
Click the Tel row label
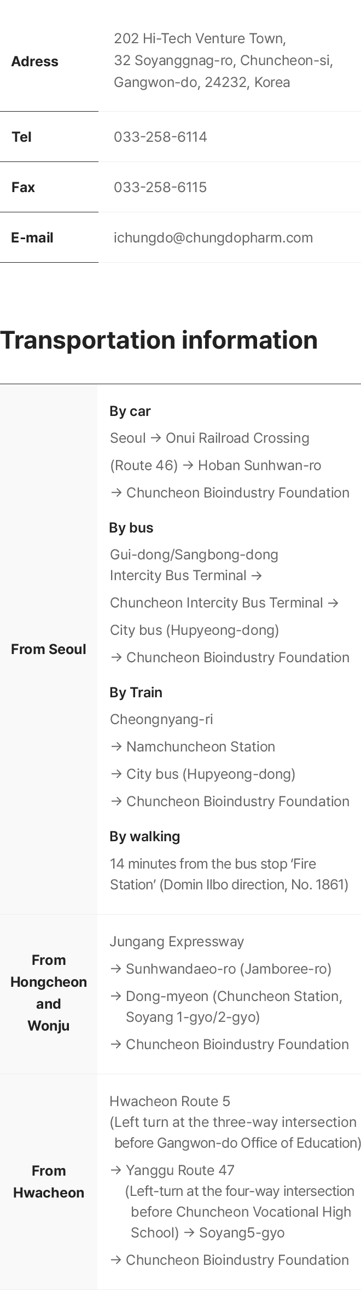pos(21,137)
